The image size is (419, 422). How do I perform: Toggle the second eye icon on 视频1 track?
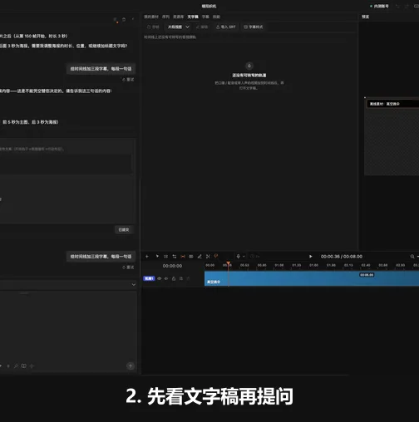point(166,278)
